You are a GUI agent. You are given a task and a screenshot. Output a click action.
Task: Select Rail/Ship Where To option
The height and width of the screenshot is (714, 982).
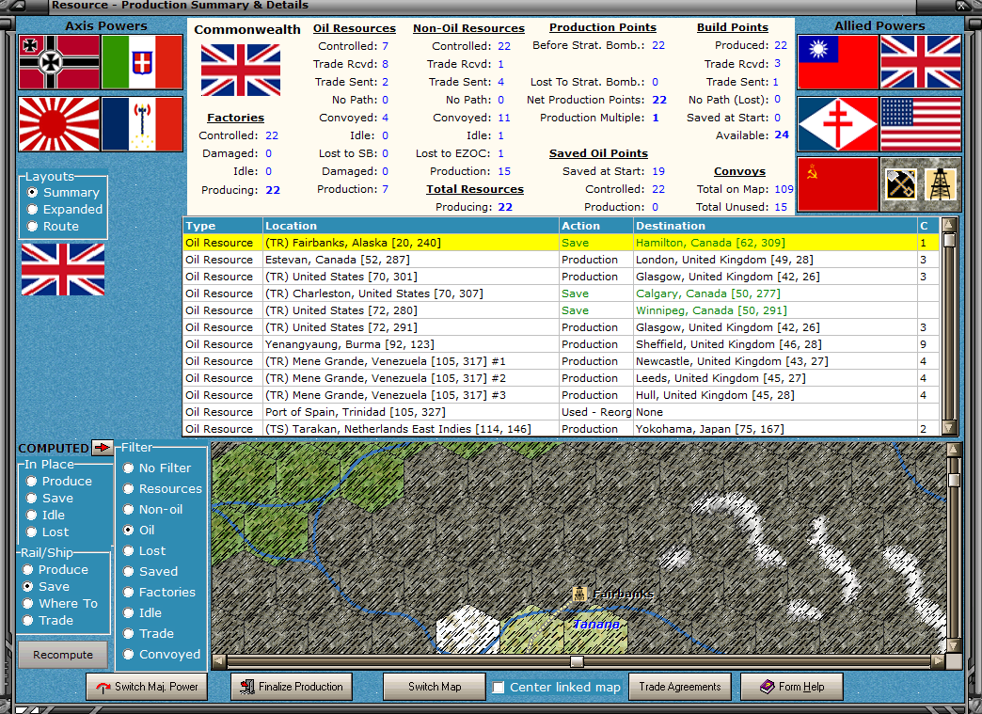tap(60, 603)
